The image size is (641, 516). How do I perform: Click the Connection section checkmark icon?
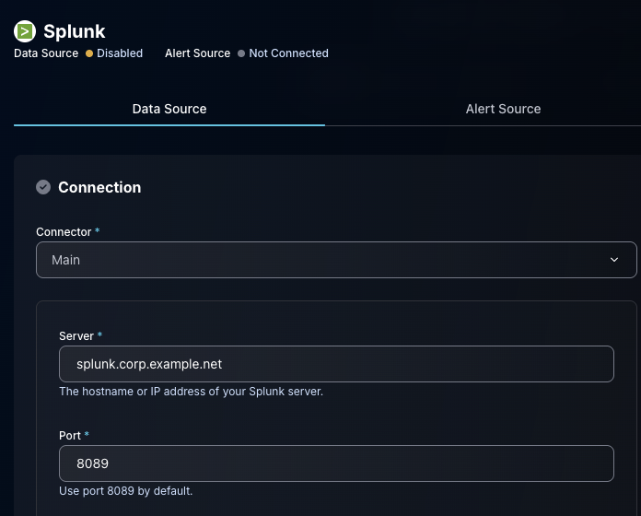43,187
